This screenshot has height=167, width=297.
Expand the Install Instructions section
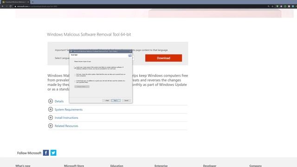coord(51,117)
